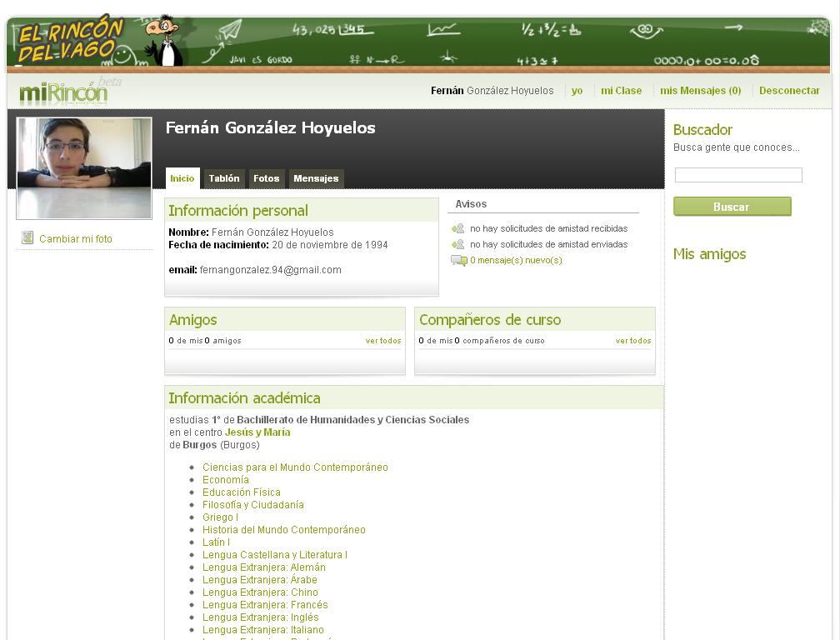Switch to the Tablón tab
840x640 pixels.
tap(223, 178)
